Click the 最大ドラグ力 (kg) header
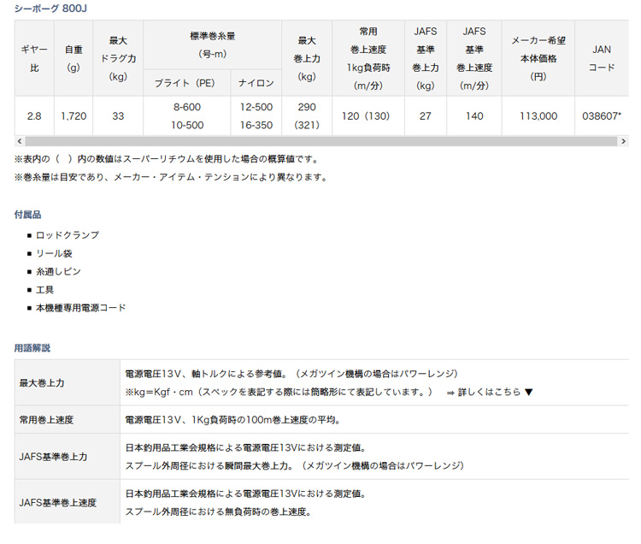 118,58
